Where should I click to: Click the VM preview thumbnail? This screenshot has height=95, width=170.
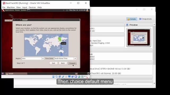[139, 37]
